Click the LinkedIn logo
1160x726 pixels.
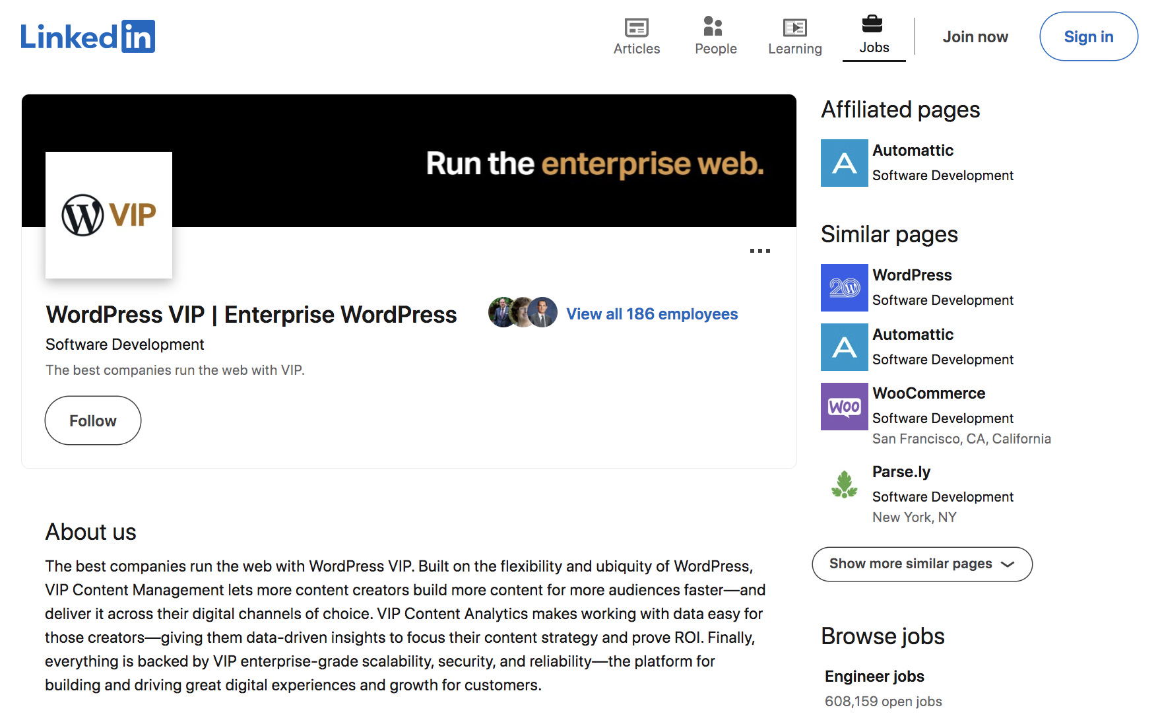[88, 36]
